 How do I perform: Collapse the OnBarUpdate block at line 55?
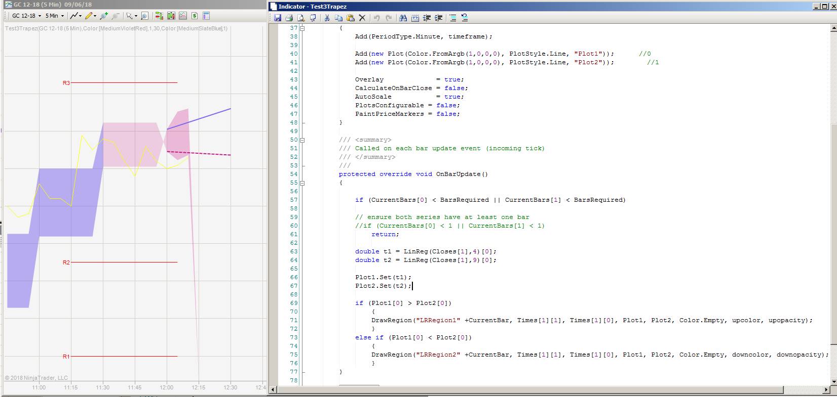coord(302,183)
